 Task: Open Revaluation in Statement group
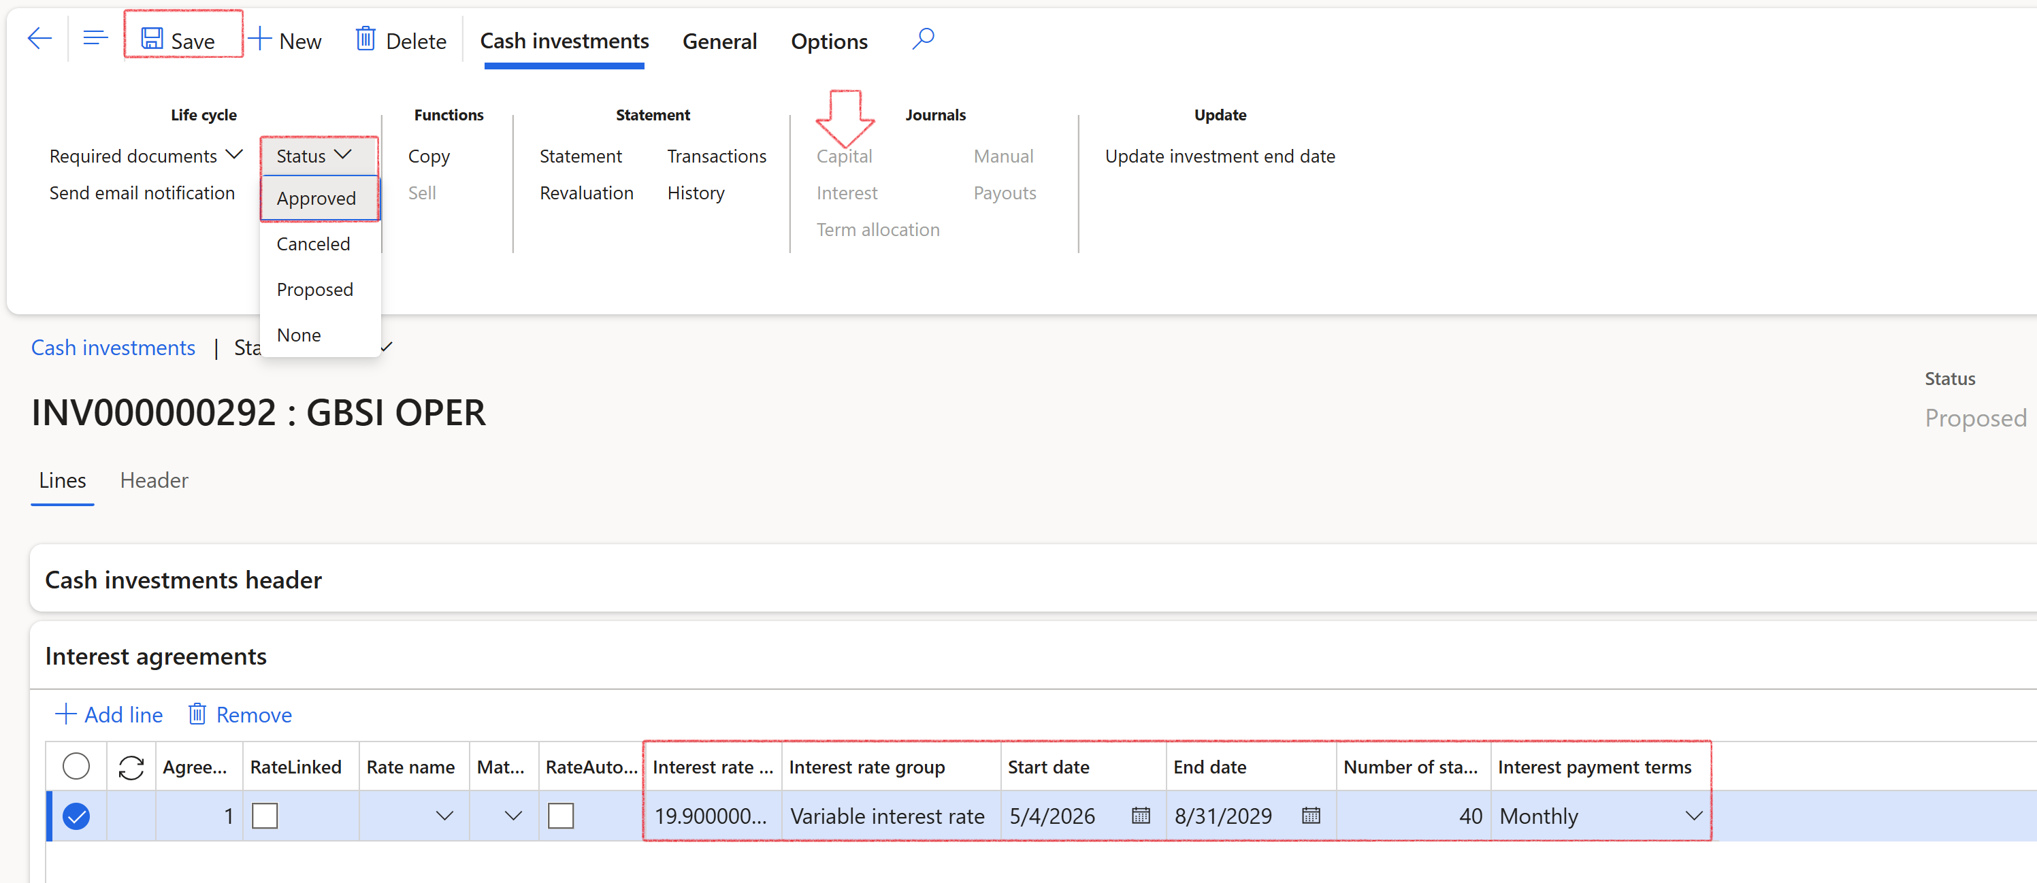coord(586,193)
